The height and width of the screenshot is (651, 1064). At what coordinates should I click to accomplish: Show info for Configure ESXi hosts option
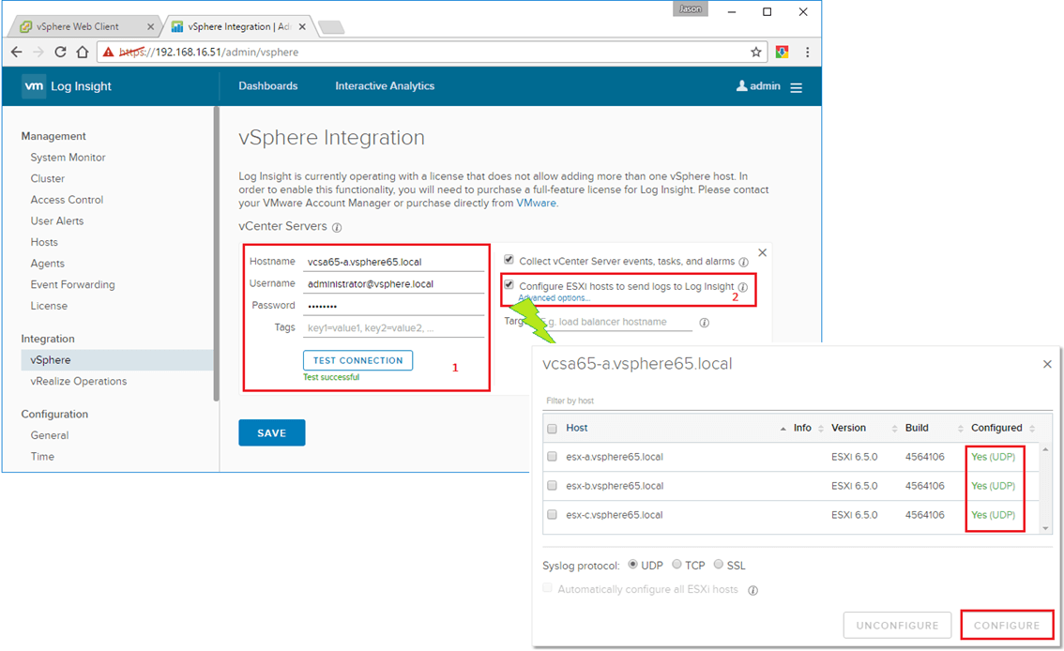(743, 287)
